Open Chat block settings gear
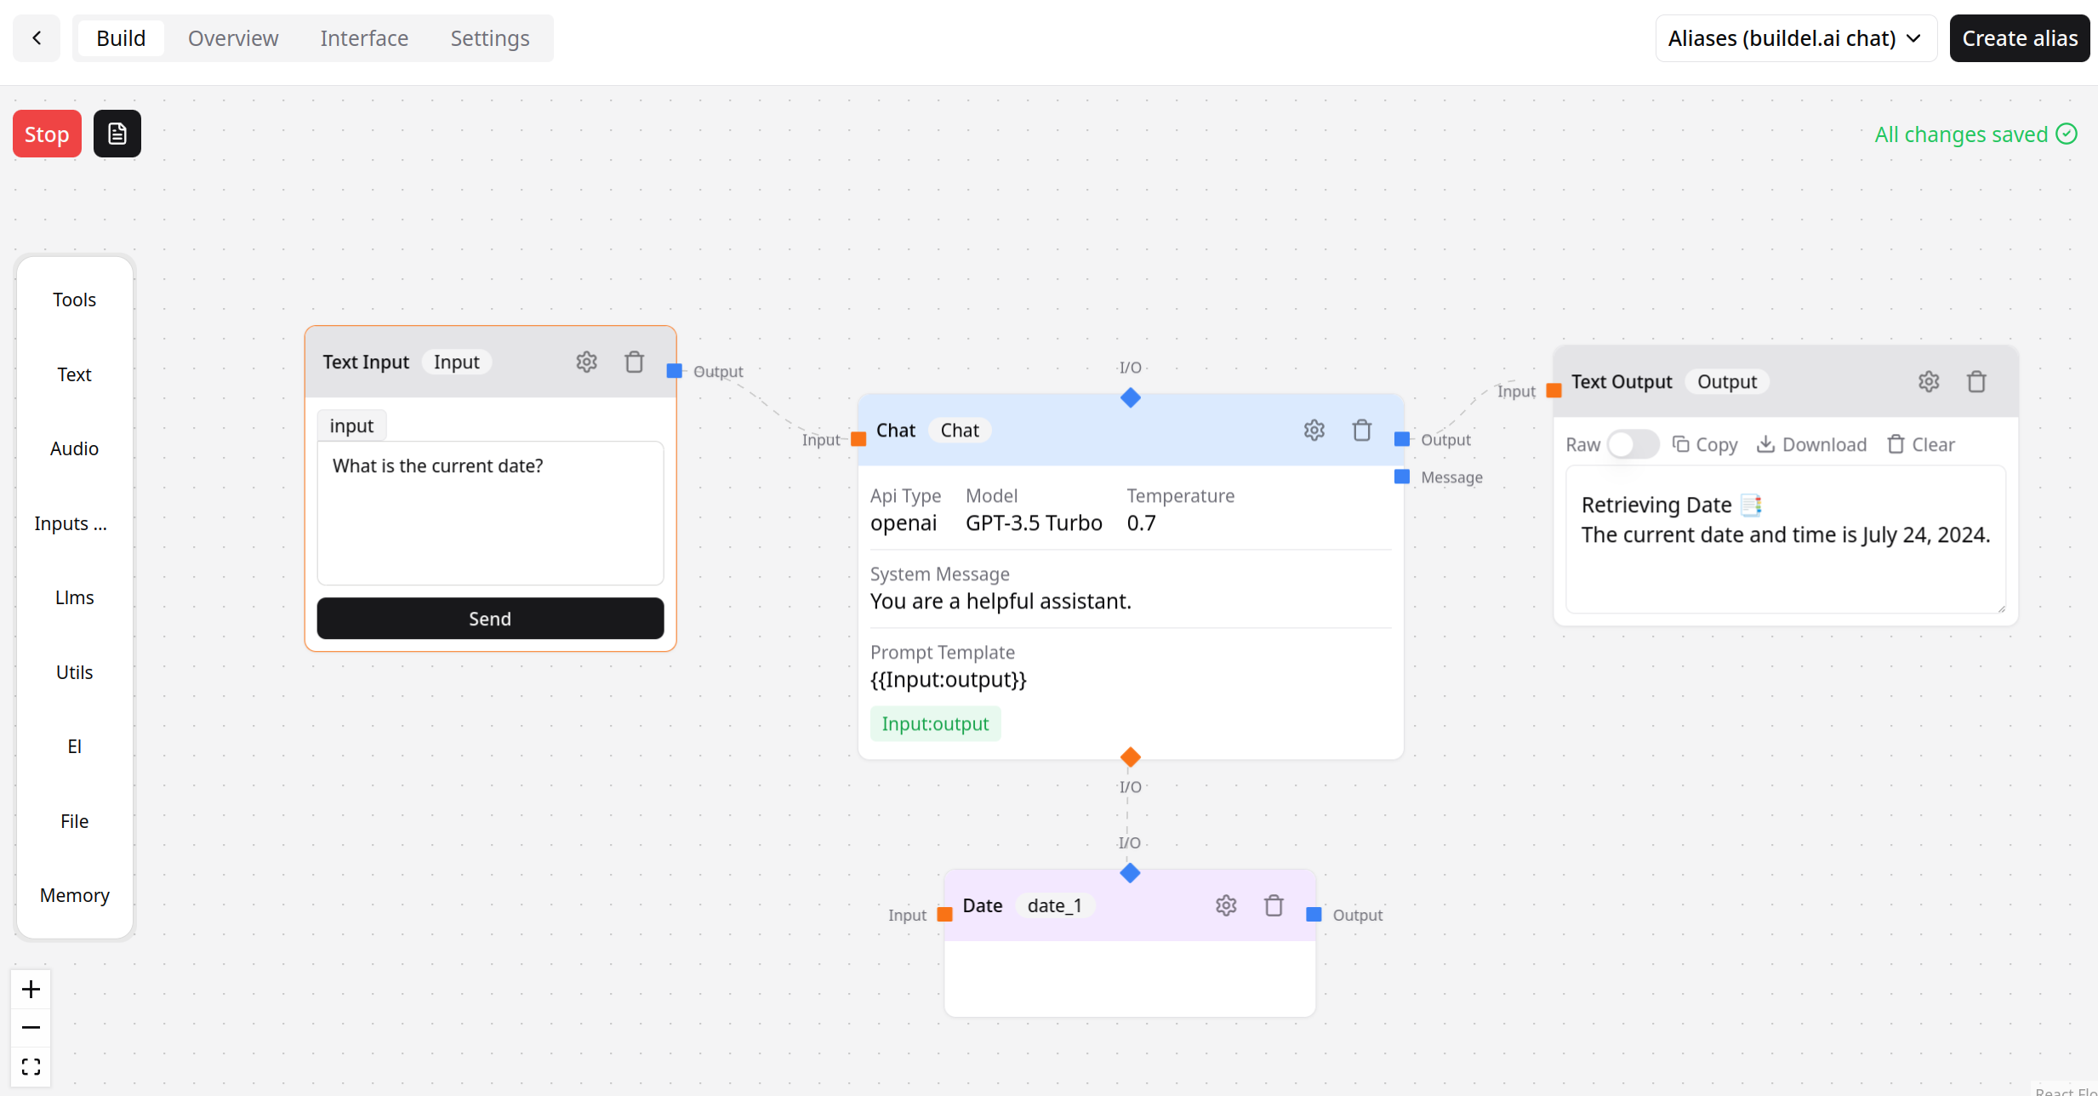This screenshot has width=2098, height=1096. (x=1314, y=431)
